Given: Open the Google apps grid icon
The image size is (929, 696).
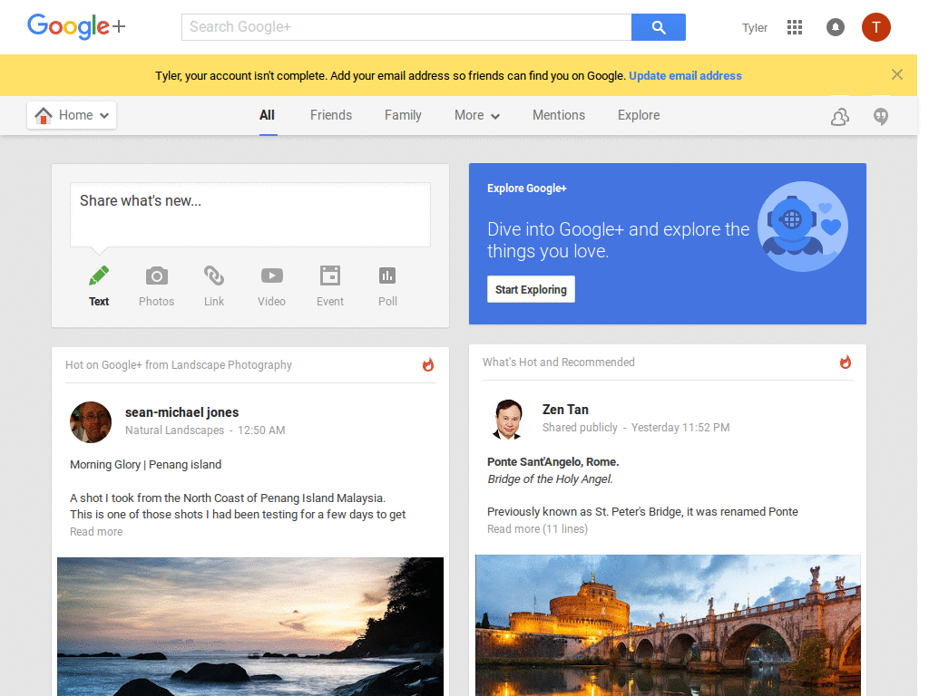Looking at the screenshot, I should point(795,27).
